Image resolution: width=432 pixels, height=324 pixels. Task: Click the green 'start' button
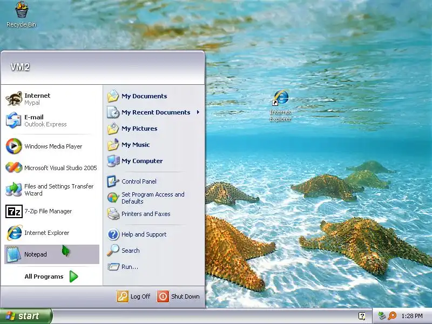[x=26, y=316]
